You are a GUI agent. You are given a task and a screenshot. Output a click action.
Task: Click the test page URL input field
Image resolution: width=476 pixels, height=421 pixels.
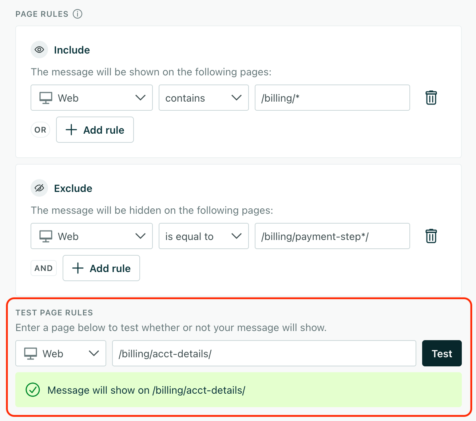tap(264, 353)
